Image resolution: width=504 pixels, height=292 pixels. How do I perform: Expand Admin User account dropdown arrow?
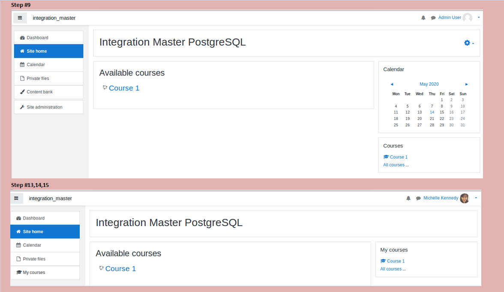(x=479, y=18)
